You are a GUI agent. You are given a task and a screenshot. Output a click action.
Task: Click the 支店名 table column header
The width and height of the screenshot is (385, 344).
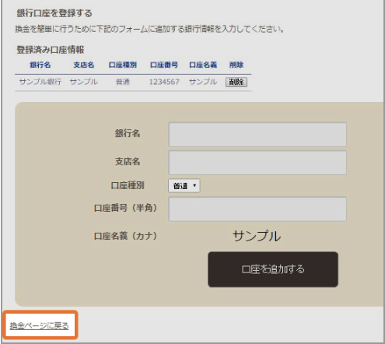[84, 65]
